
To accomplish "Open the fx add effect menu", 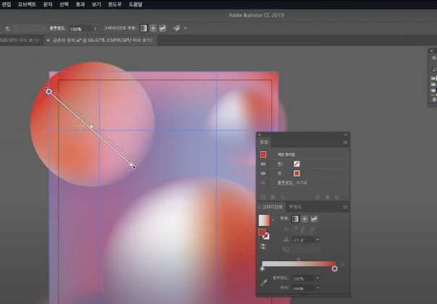I will [x=283, y=197].
